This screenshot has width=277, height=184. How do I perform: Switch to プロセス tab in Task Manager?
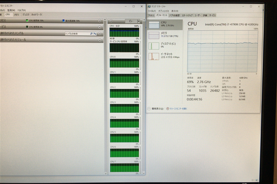[151, 15]
